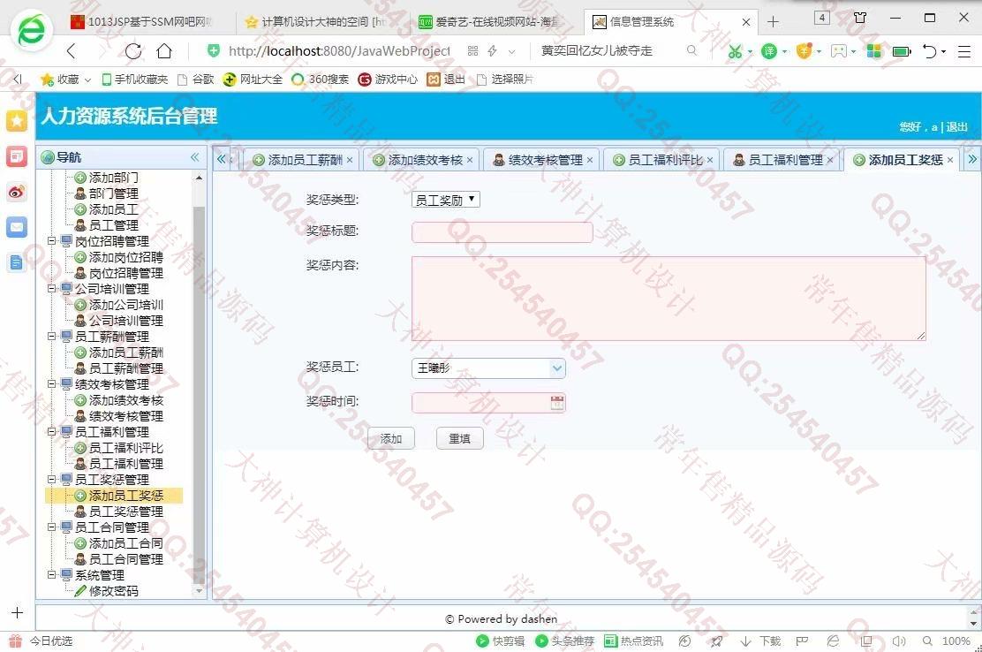982x652 pixels.
Task: Open the colorful apps grid icon
Action: [874, 51]
